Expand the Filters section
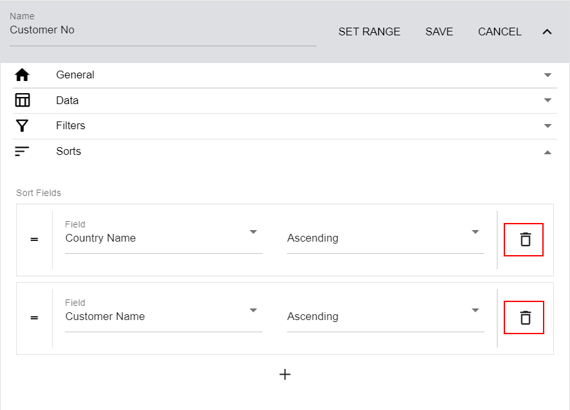Viewport: 570px width, 410px height. 547,126
